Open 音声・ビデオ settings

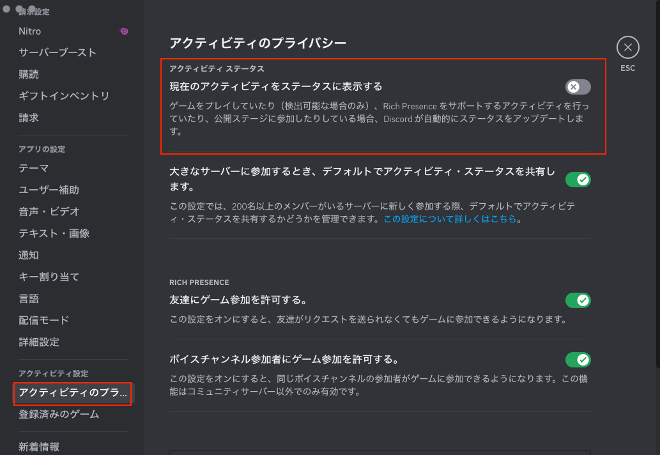(49, 212)
